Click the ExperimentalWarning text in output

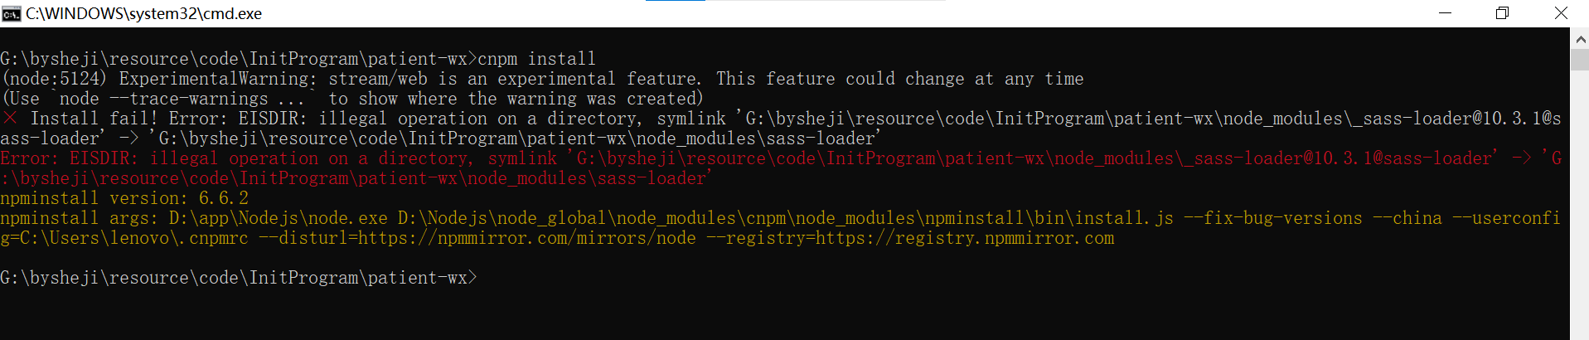pos(218,79)
